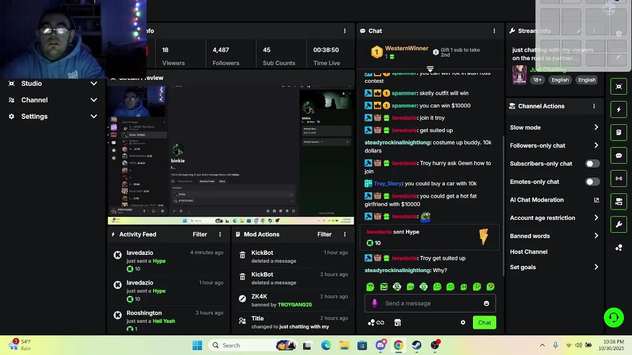Open Slow mode options

point(554,127)
